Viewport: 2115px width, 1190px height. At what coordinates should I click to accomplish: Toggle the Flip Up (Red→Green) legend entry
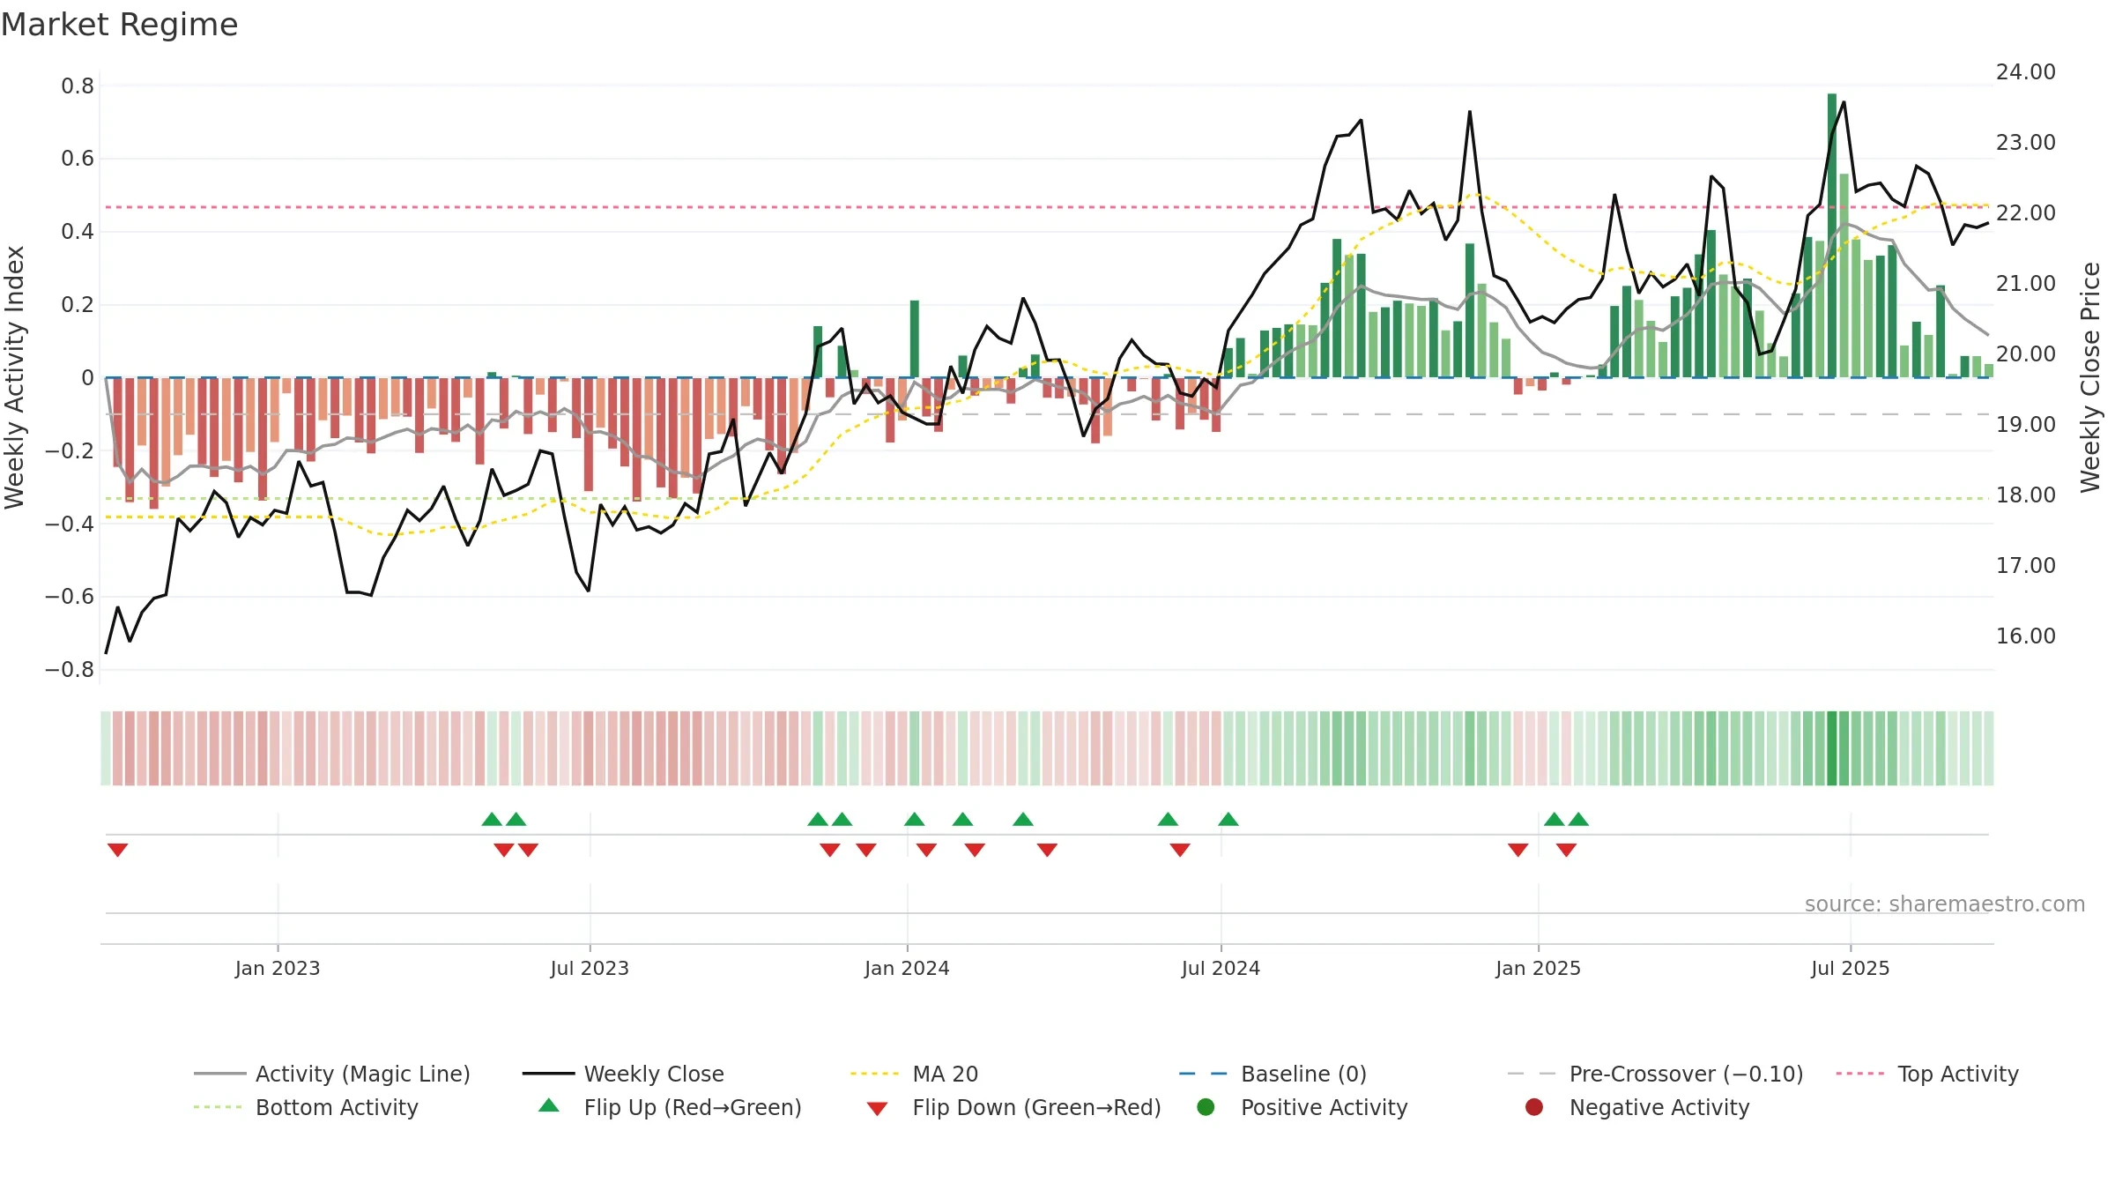point(671,1107)
